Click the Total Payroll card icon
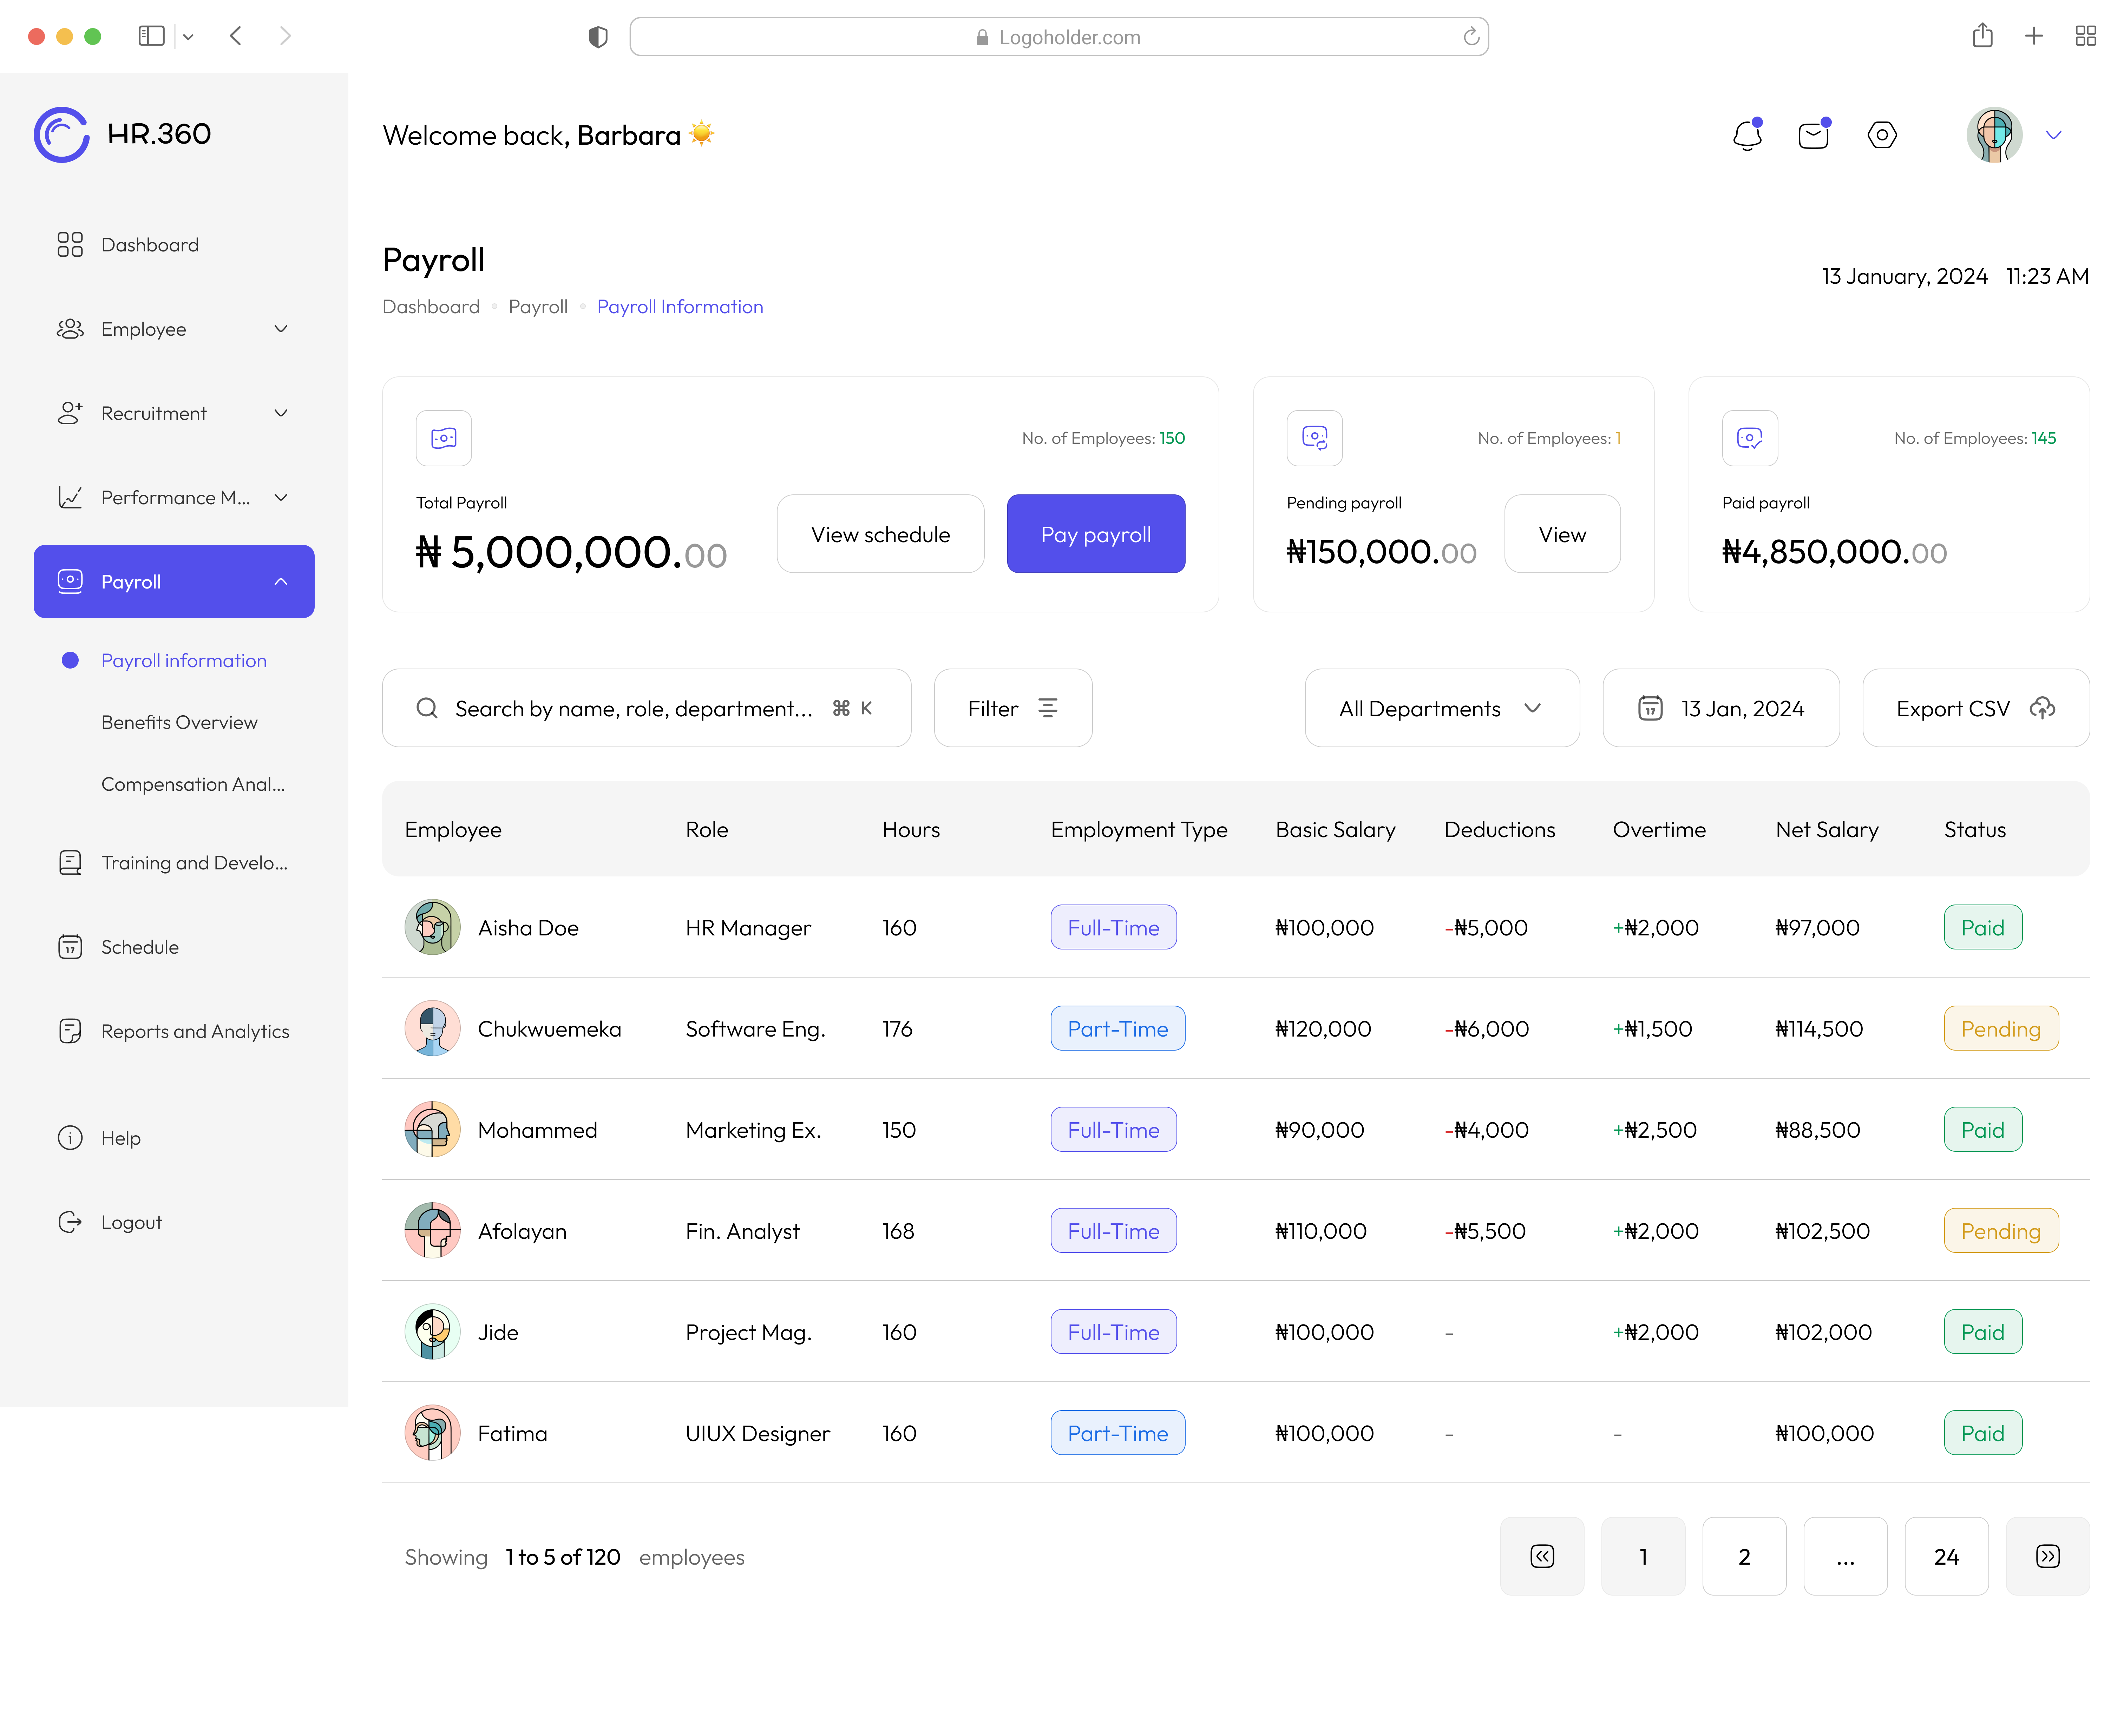This screenshot has height=1736, width=2124. point(444,438)
